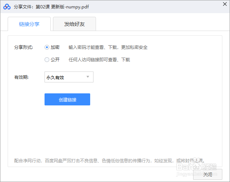This screenshot has width=230, height=182.
Task: Open the 发给好友 tab
Action: pos(74,24)
